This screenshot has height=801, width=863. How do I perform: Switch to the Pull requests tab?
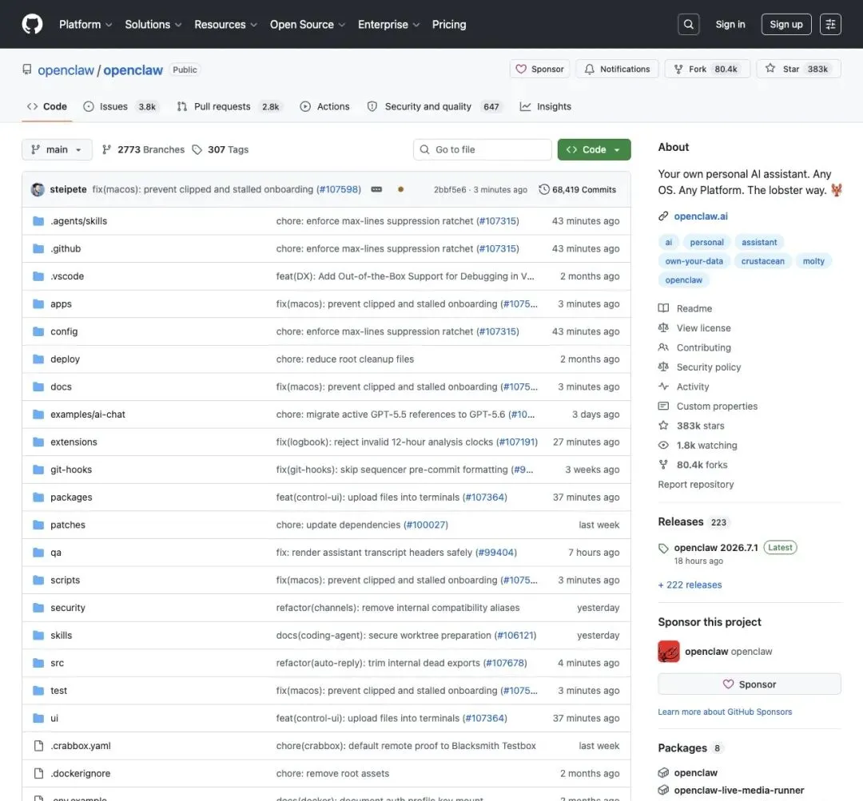229,107
